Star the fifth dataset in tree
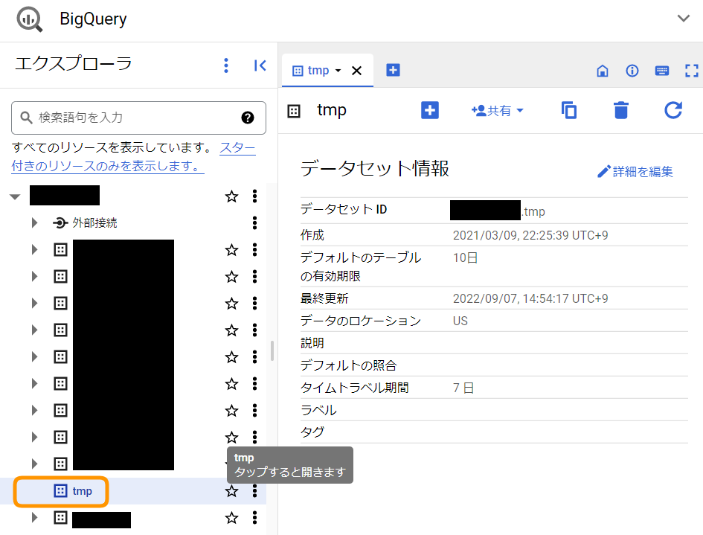Image resolution: width=703 pixels, height=535 pixels. point(232,356)
